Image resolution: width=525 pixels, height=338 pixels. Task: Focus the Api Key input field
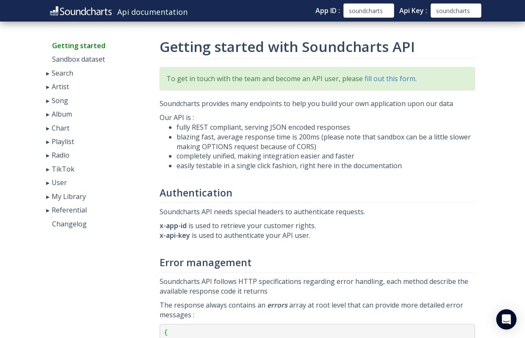[456, 11]
